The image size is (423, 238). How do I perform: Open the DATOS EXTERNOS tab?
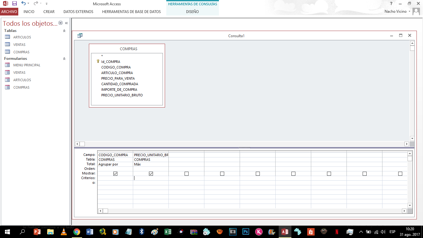tap(78, 12)
